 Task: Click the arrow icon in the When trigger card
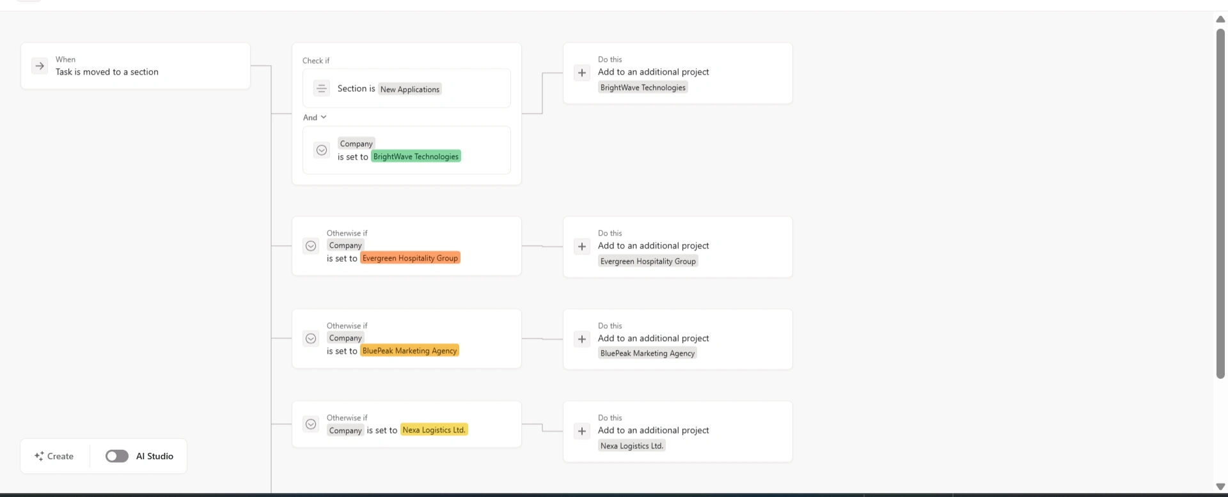coord(40,66)
